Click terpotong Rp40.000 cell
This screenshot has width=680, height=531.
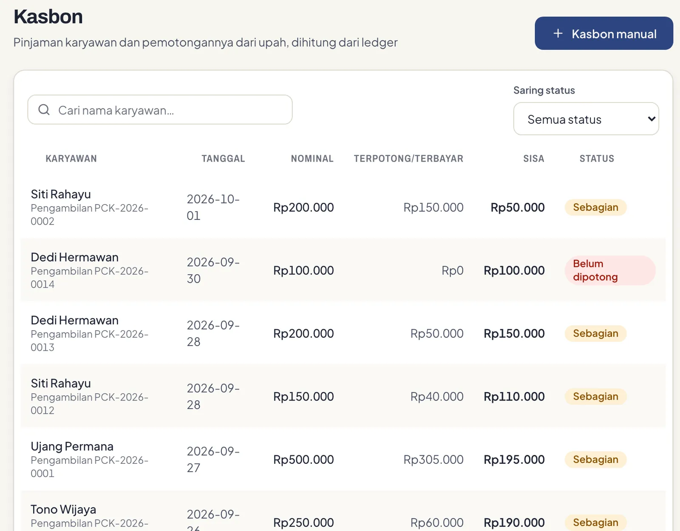click(436, 396)
